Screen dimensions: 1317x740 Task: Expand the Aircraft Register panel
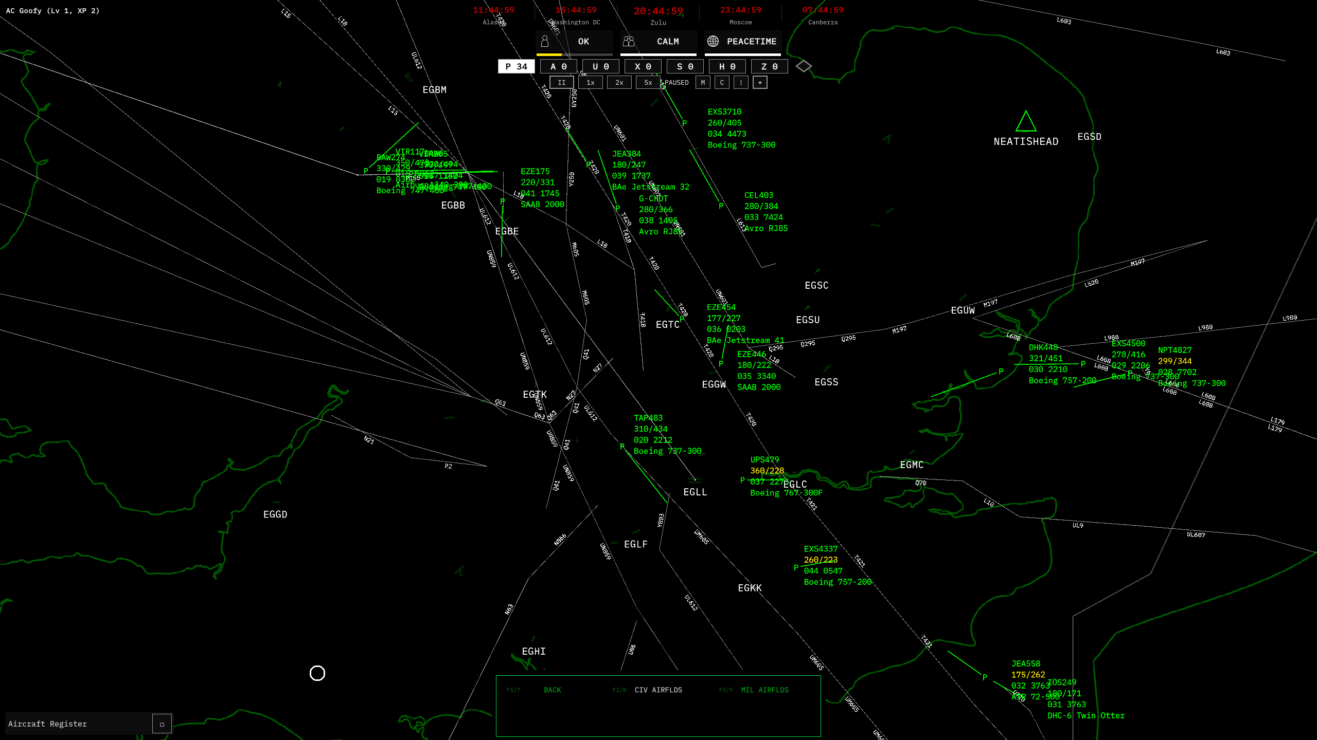point(162,724)
